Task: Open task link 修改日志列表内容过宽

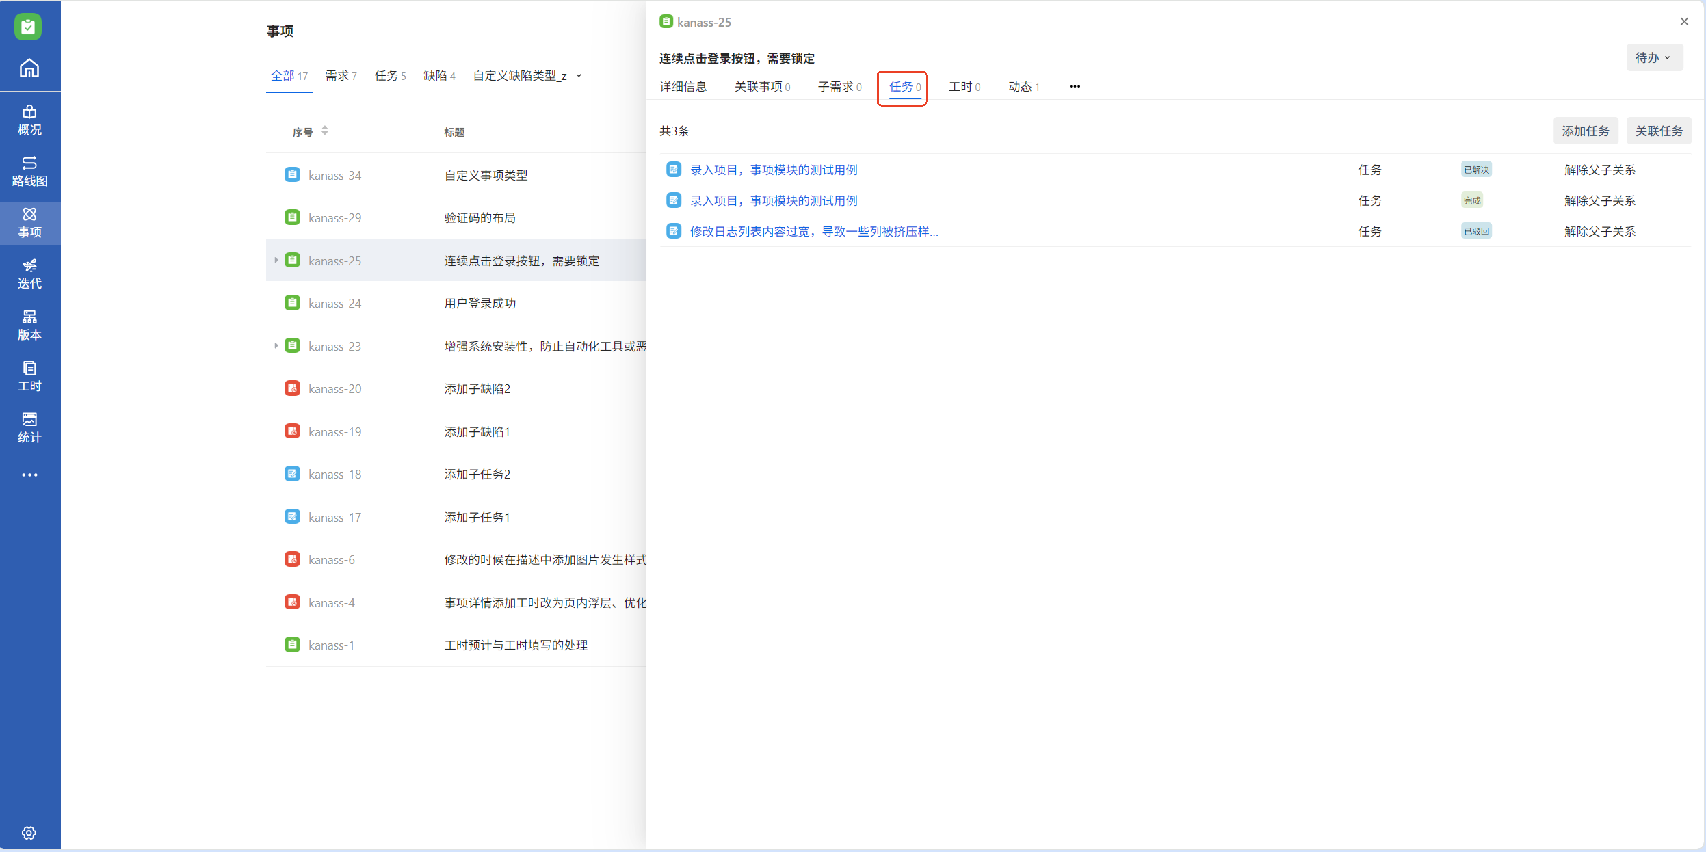Action: [813, 231]
